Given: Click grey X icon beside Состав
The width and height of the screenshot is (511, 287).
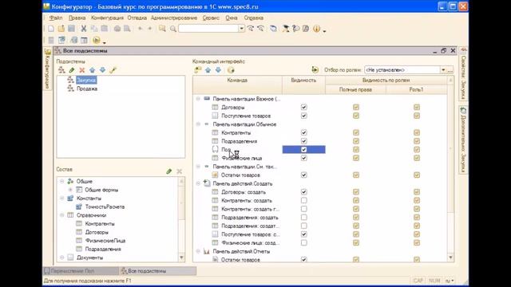Looking at the screenshot, I should pyautogui.click(x=179, y=171).
